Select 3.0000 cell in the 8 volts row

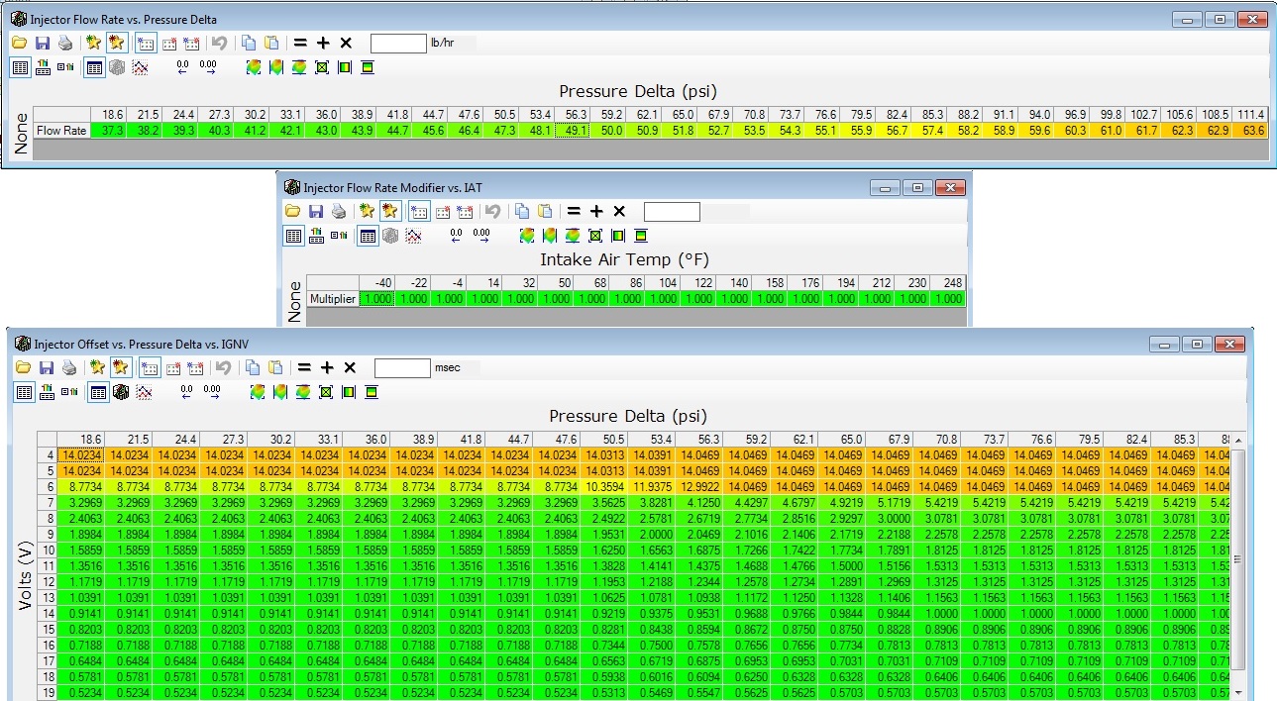coord(889,518)
